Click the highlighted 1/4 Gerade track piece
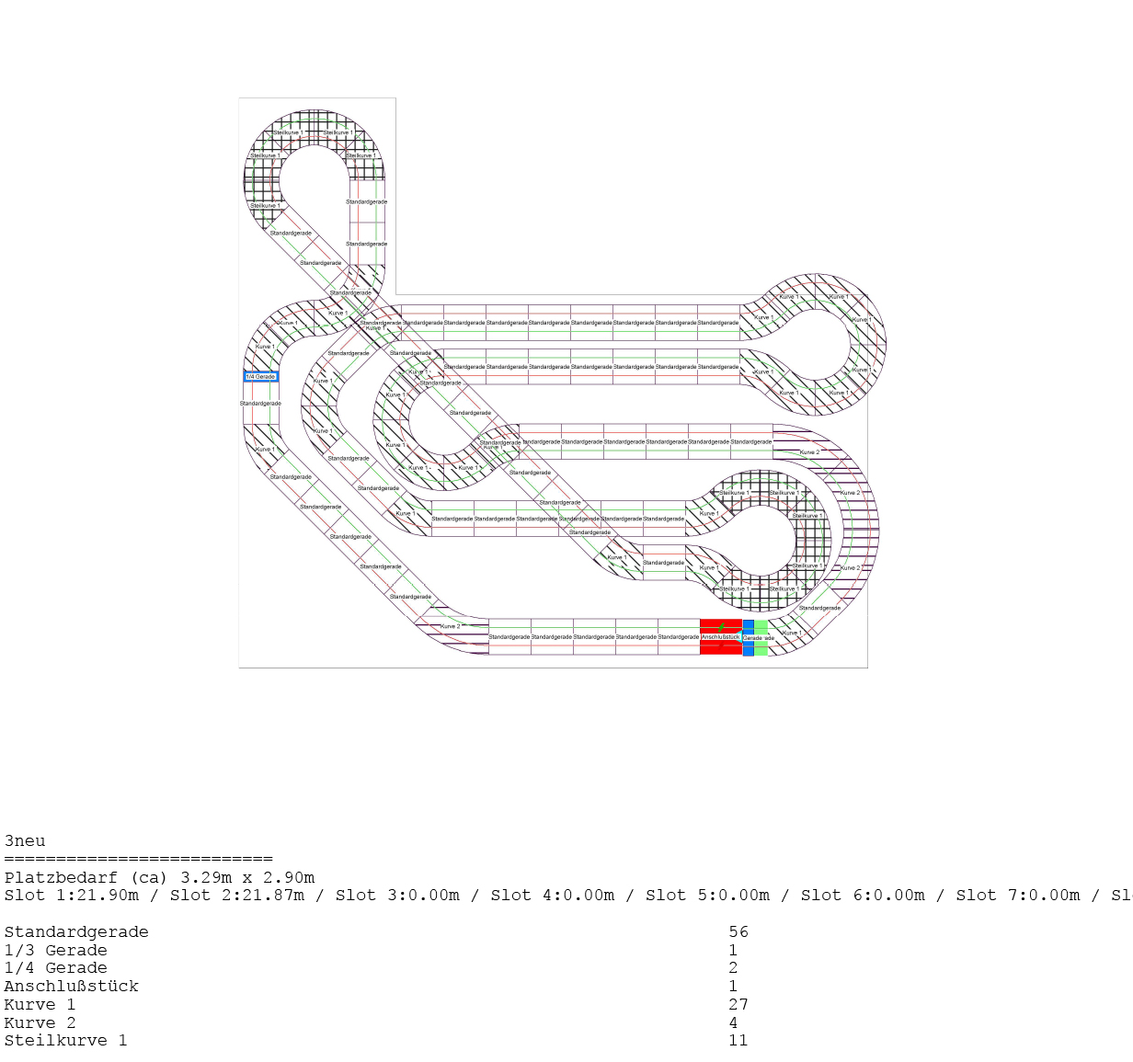The height and width of the screenshot is (1062, 1133). pos(260,376)
